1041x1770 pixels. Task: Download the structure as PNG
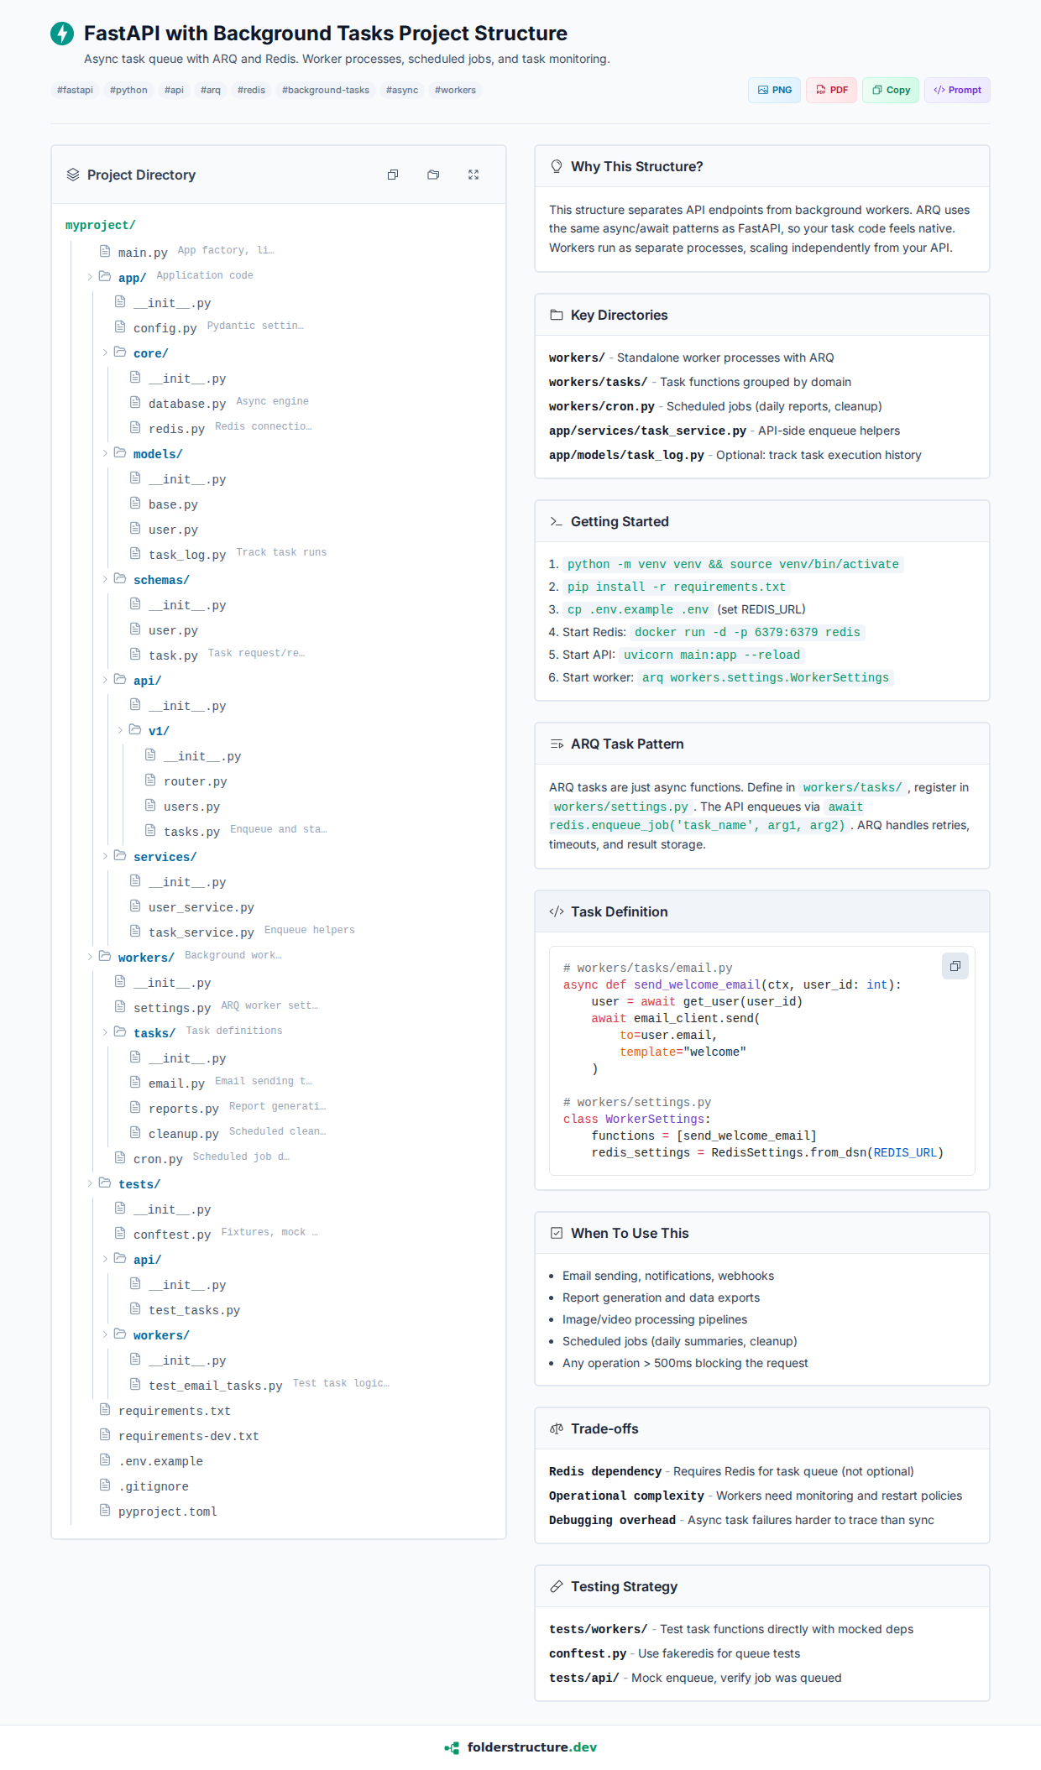pos(774,90)
